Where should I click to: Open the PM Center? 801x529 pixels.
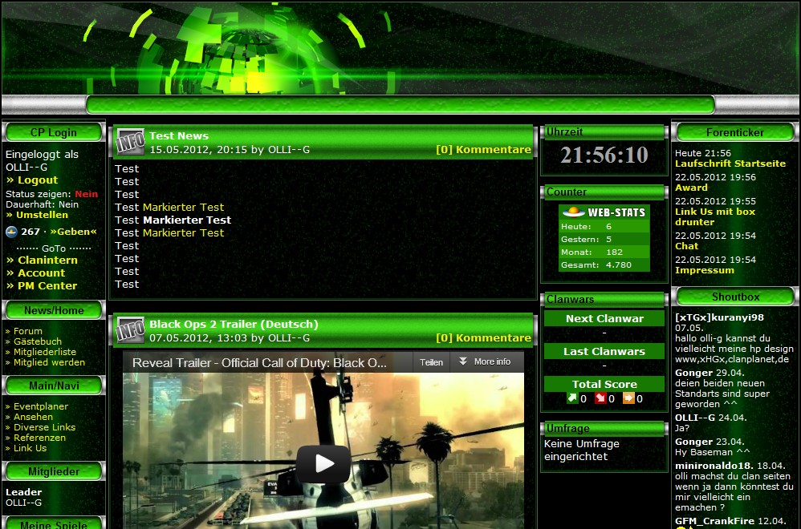(47, 285)
